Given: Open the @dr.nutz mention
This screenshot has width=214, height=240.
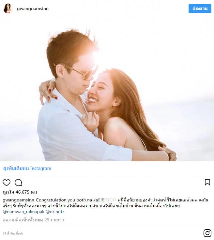Looking at the screenshot, I should point(55,212).
